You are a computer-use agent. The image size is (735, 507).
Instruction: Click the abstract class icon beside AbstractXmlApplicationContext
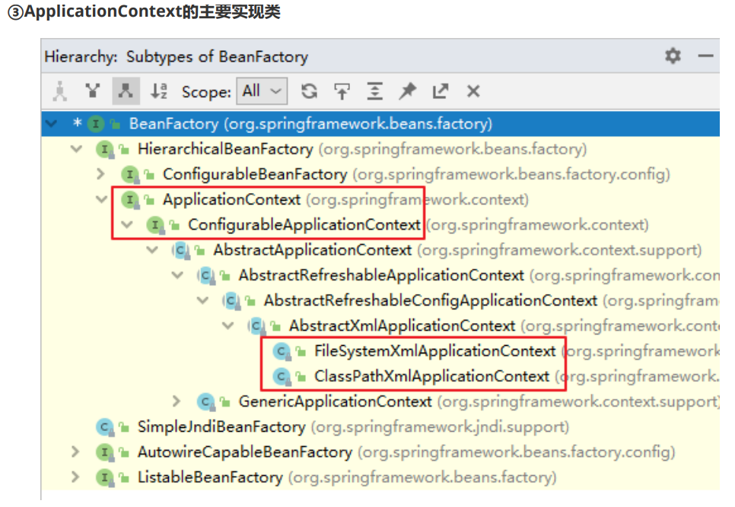(x=256, y=326)
